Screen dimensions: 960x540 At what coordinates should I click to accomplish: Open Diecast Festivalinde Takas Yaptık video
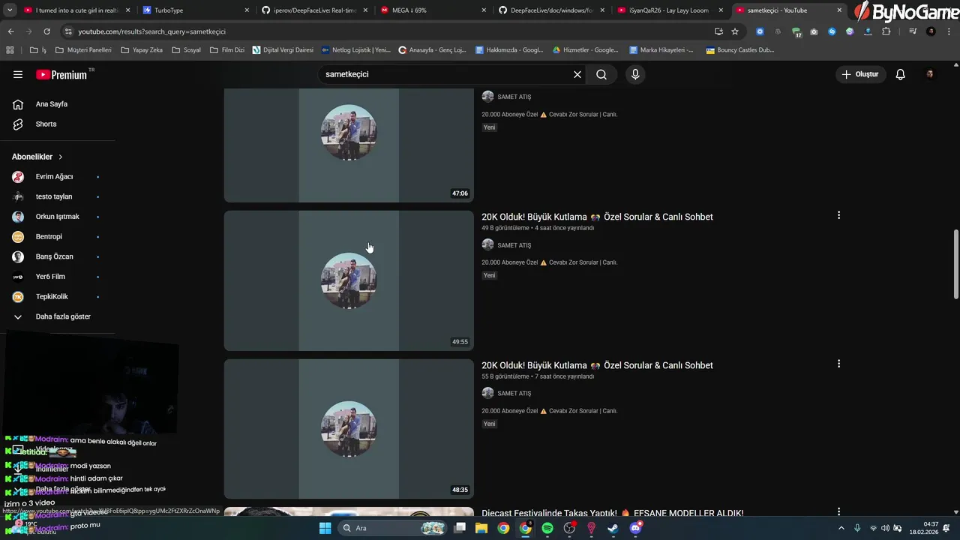click(612, 513)
